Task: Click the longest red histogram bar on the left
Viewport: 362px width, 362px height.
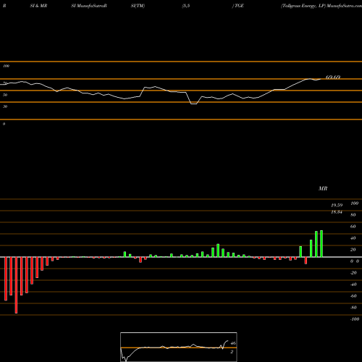Action: click(x=16, y=285)
